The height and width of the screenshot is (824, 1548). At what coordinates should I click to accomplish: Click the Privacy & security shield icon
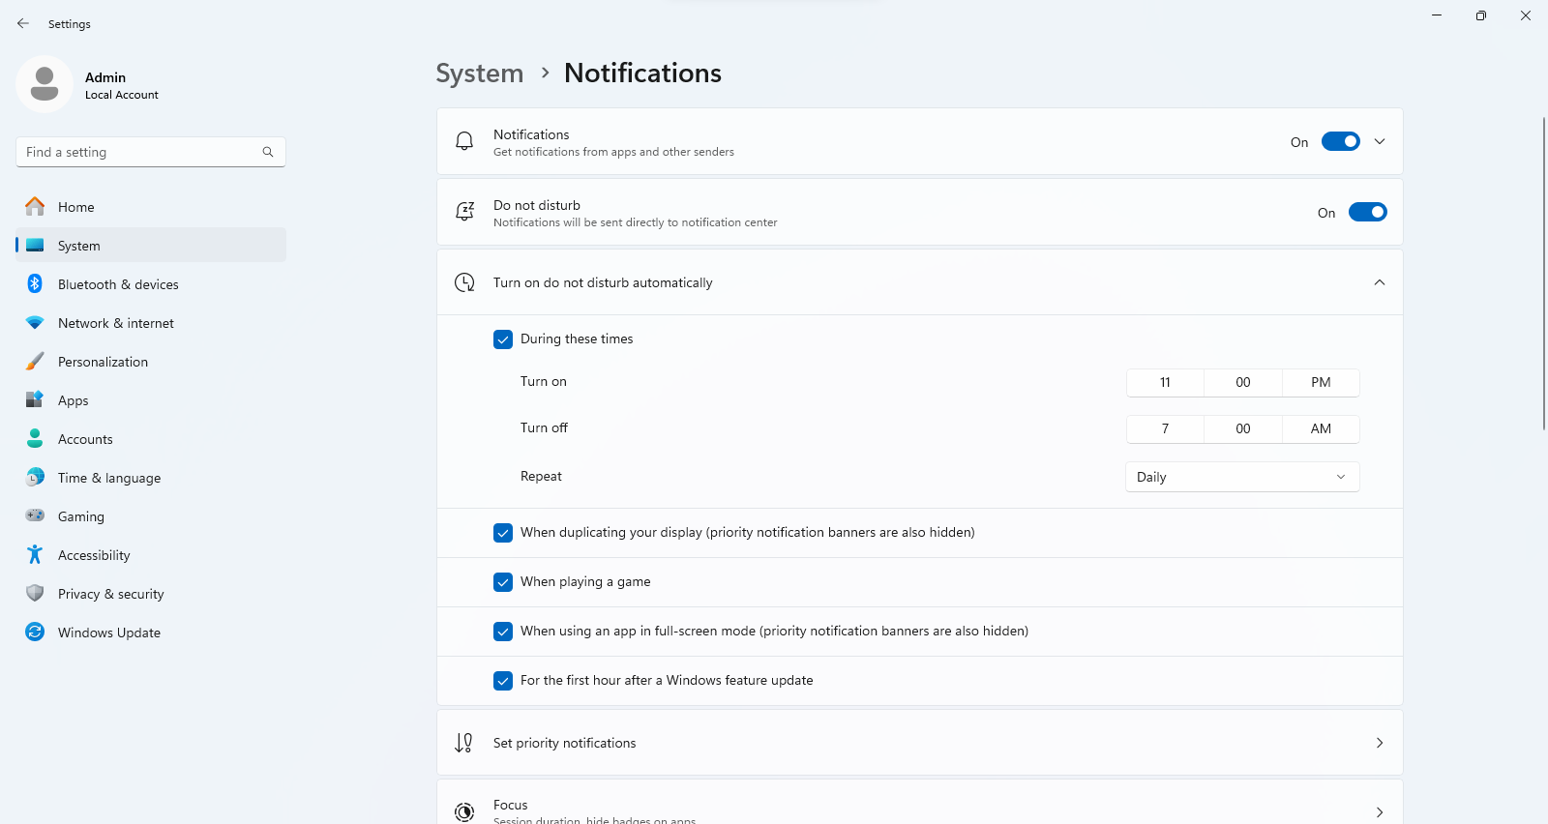[x=35, y=593]
